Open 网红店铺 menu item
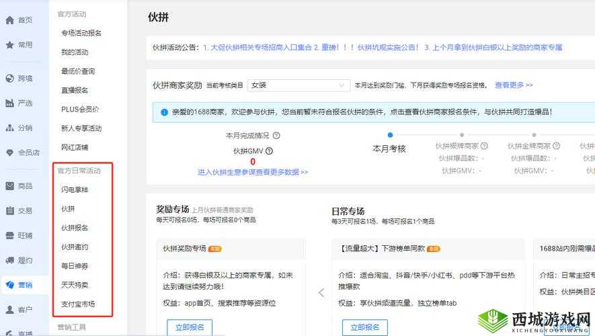 point(75,147)
